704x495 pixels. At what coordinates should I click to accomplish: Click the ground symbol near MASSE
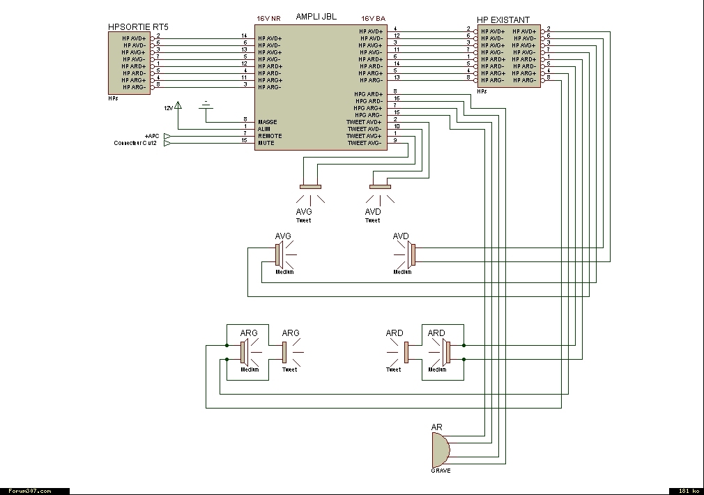(206, 105)
